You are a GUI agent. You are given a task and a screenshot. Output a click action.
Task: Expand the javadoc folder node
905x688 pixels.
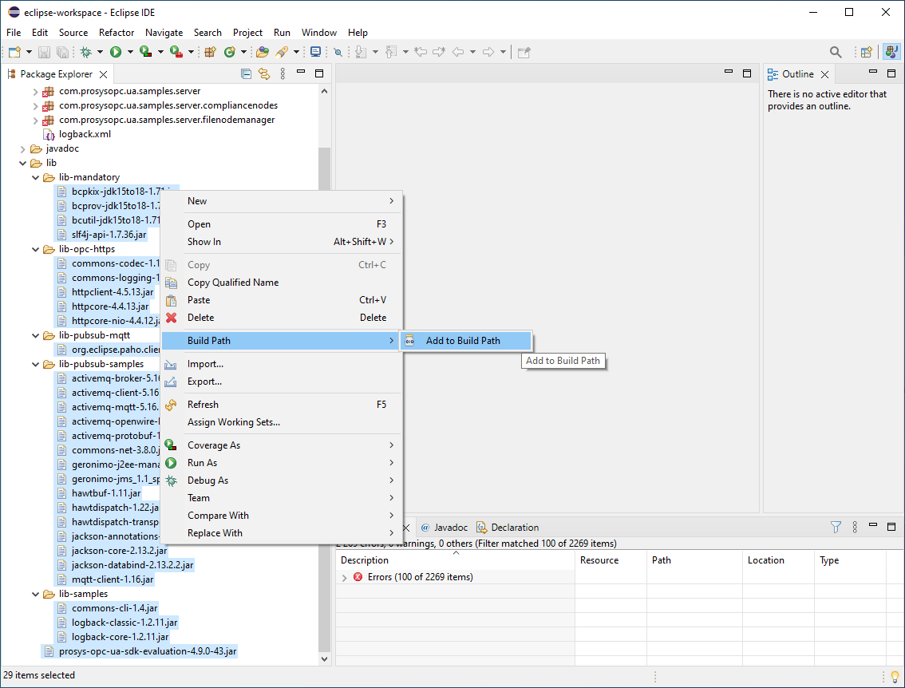pyautogui.click(x=23, y=148)
